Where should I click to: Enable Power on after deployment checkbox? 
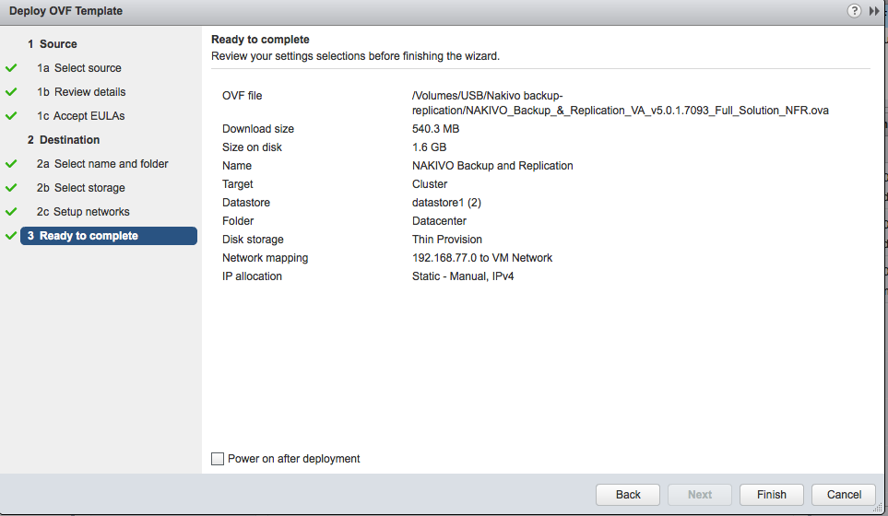point(218,459)
